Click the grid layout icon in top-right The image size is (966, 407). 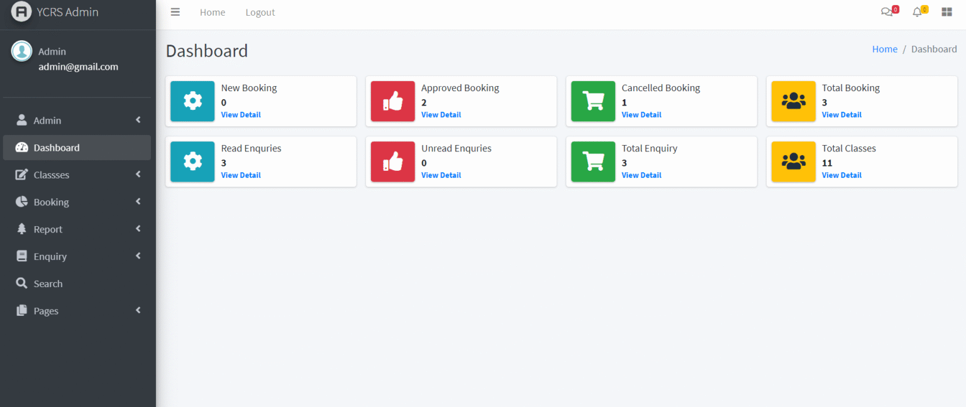947,12
